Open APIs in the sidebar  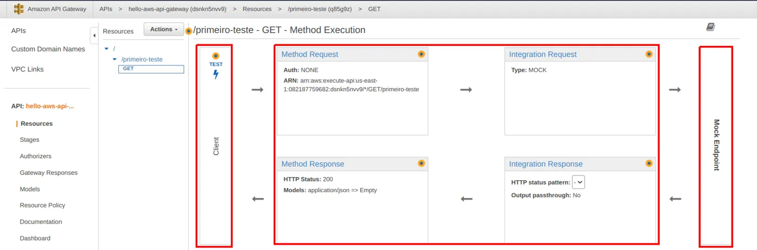click(x=18, y=31)
